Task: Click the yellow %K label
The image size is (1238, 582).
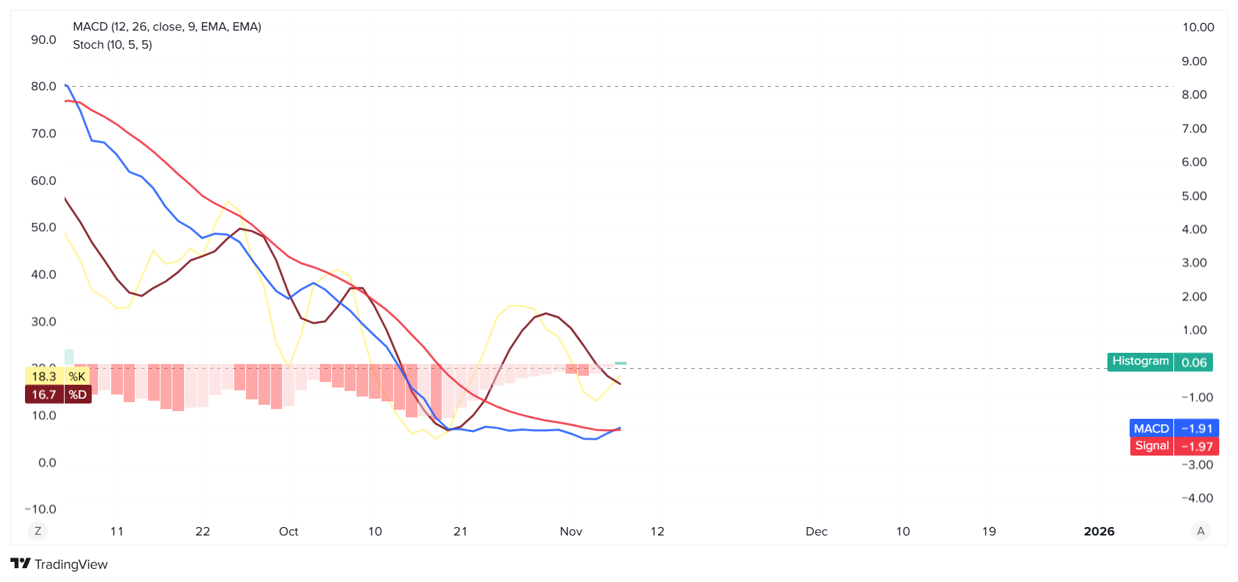Action: coord(77,376)
